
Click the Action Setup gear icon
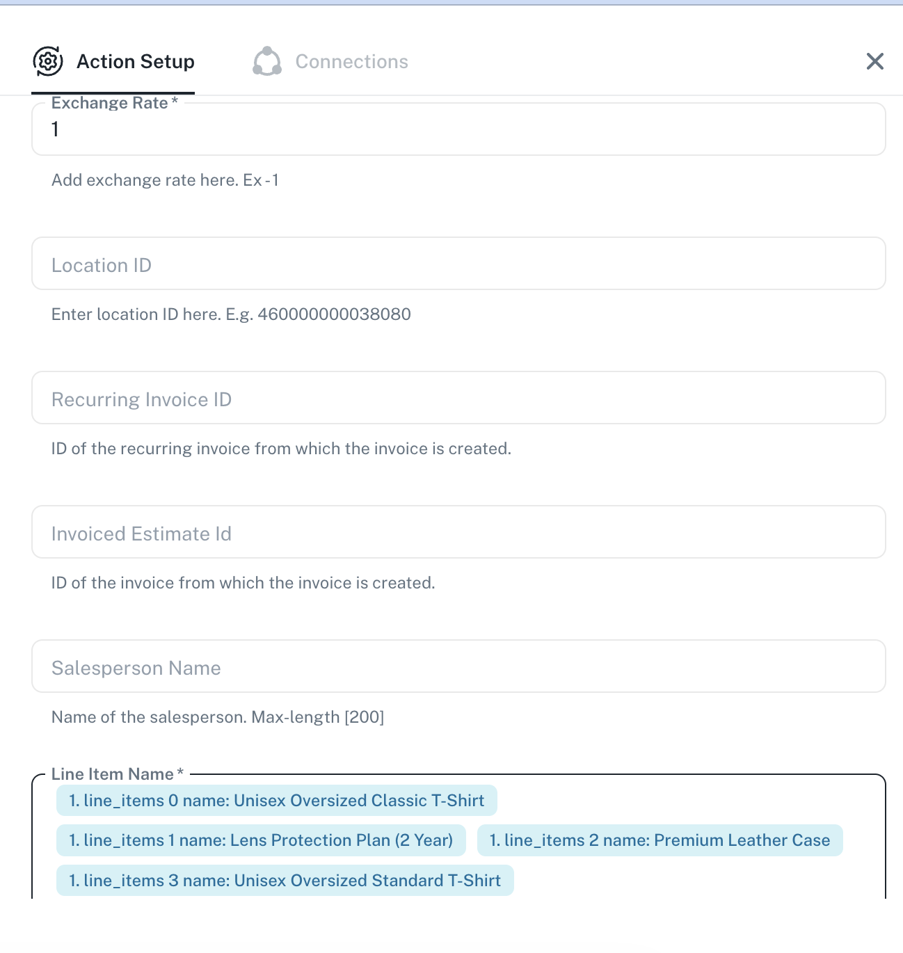point(48,61)
